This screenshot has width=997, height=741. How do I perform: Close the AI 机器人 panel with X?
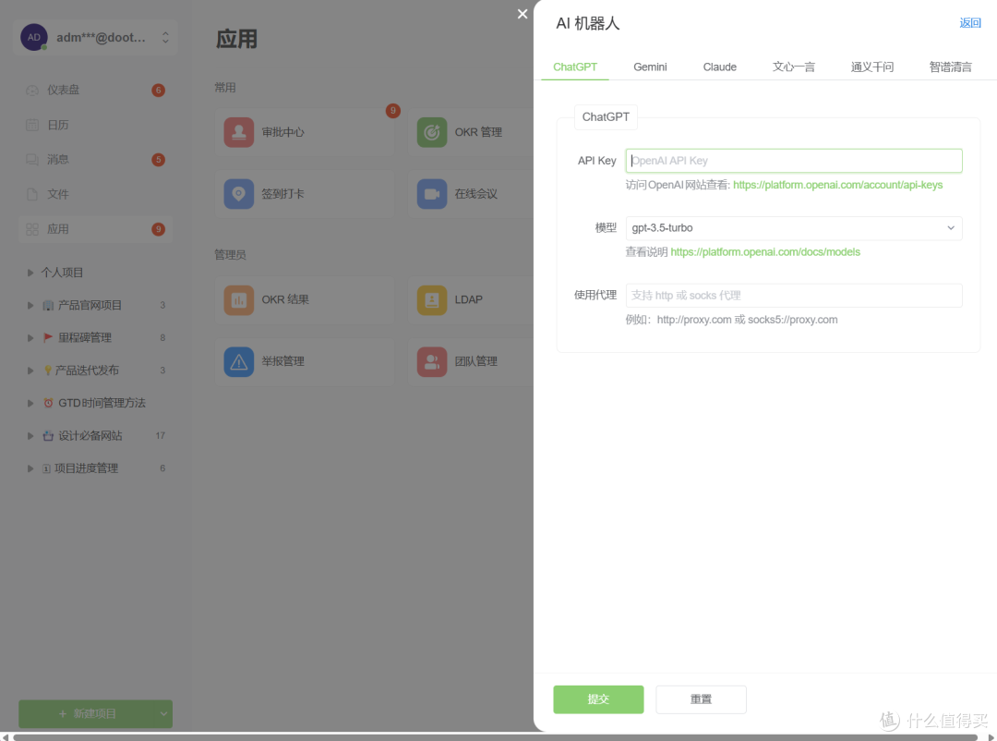click(522, 14)
